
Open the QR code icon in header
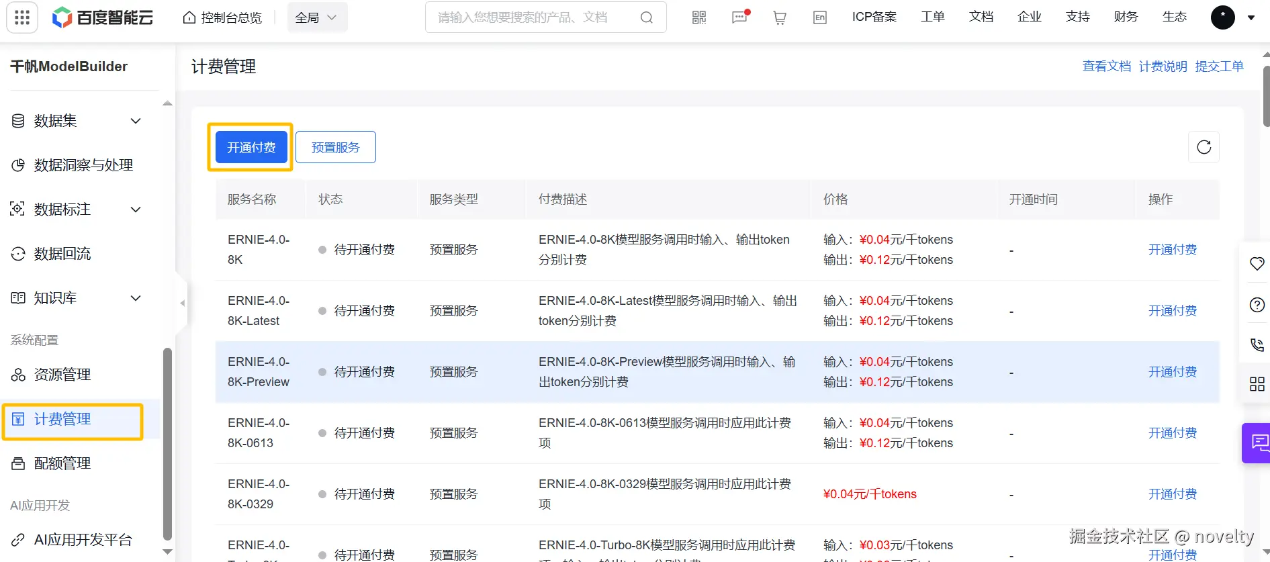[699, 17]
